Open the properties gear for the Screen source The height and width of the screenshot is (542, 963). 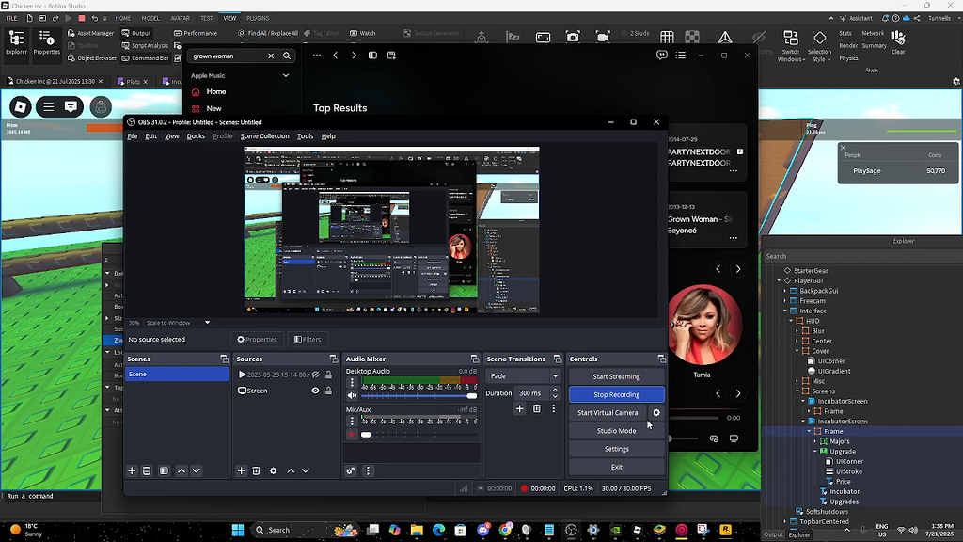point(273,471)
